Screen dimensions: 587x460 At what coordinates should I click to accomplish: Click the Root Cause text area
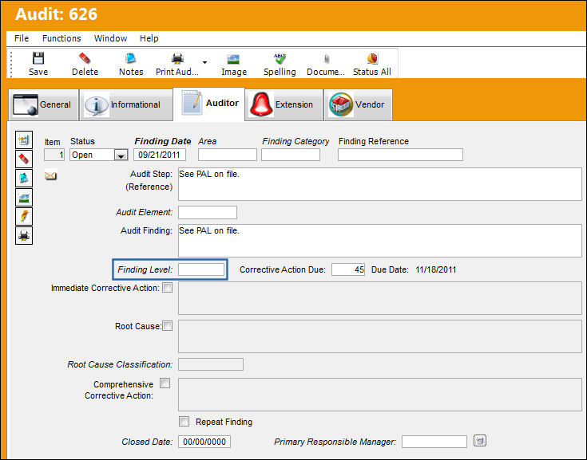click(379, 336)
